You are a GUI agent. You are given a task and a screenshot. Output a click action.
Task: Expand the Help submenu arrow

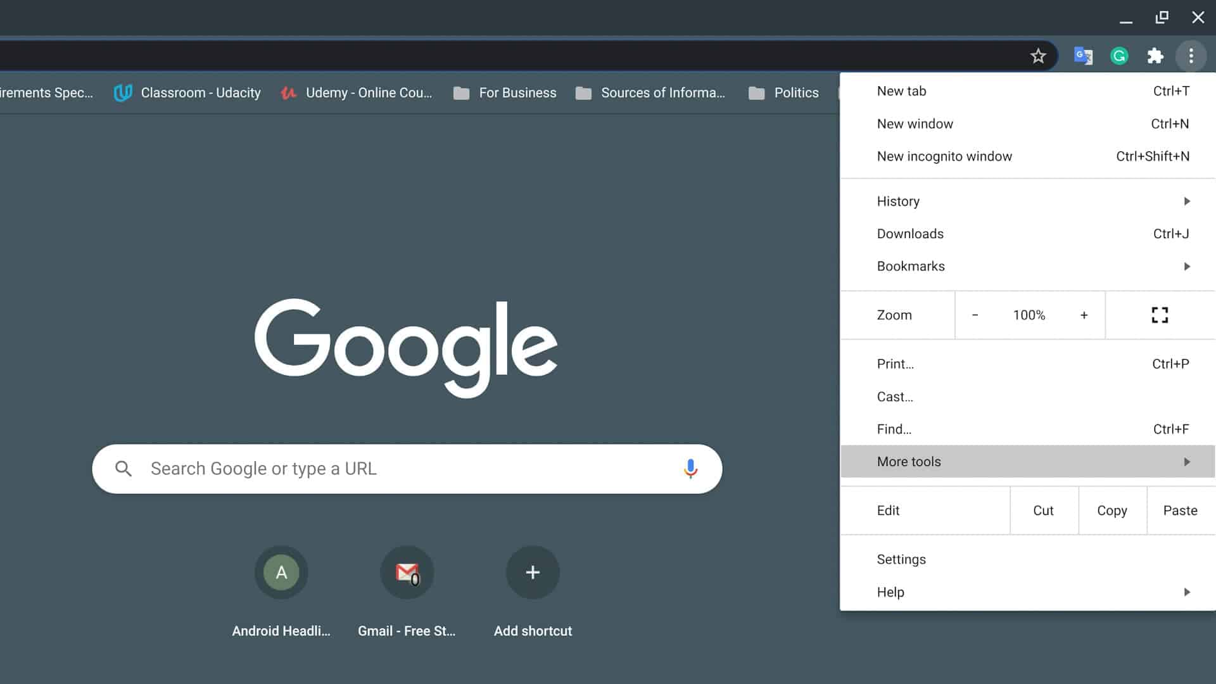pyautogui.click(x=1186, y=592)
